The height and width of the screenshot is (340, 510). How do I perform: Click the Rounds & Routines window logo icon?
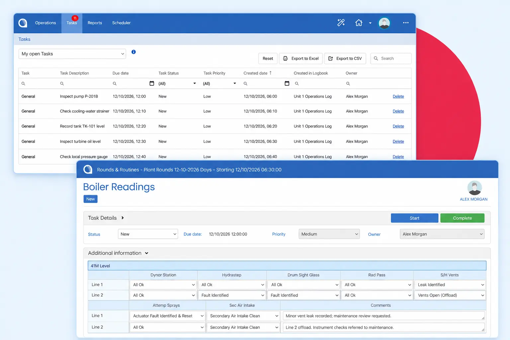click(x=88, y=170)
